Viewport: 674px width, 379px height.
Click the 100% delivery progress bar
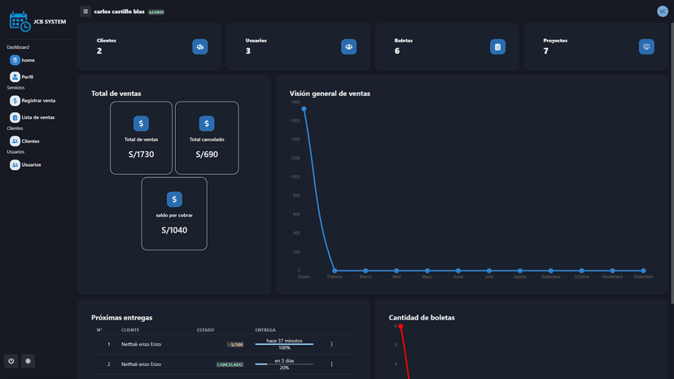pyautogui.click(x=284, y=344)
